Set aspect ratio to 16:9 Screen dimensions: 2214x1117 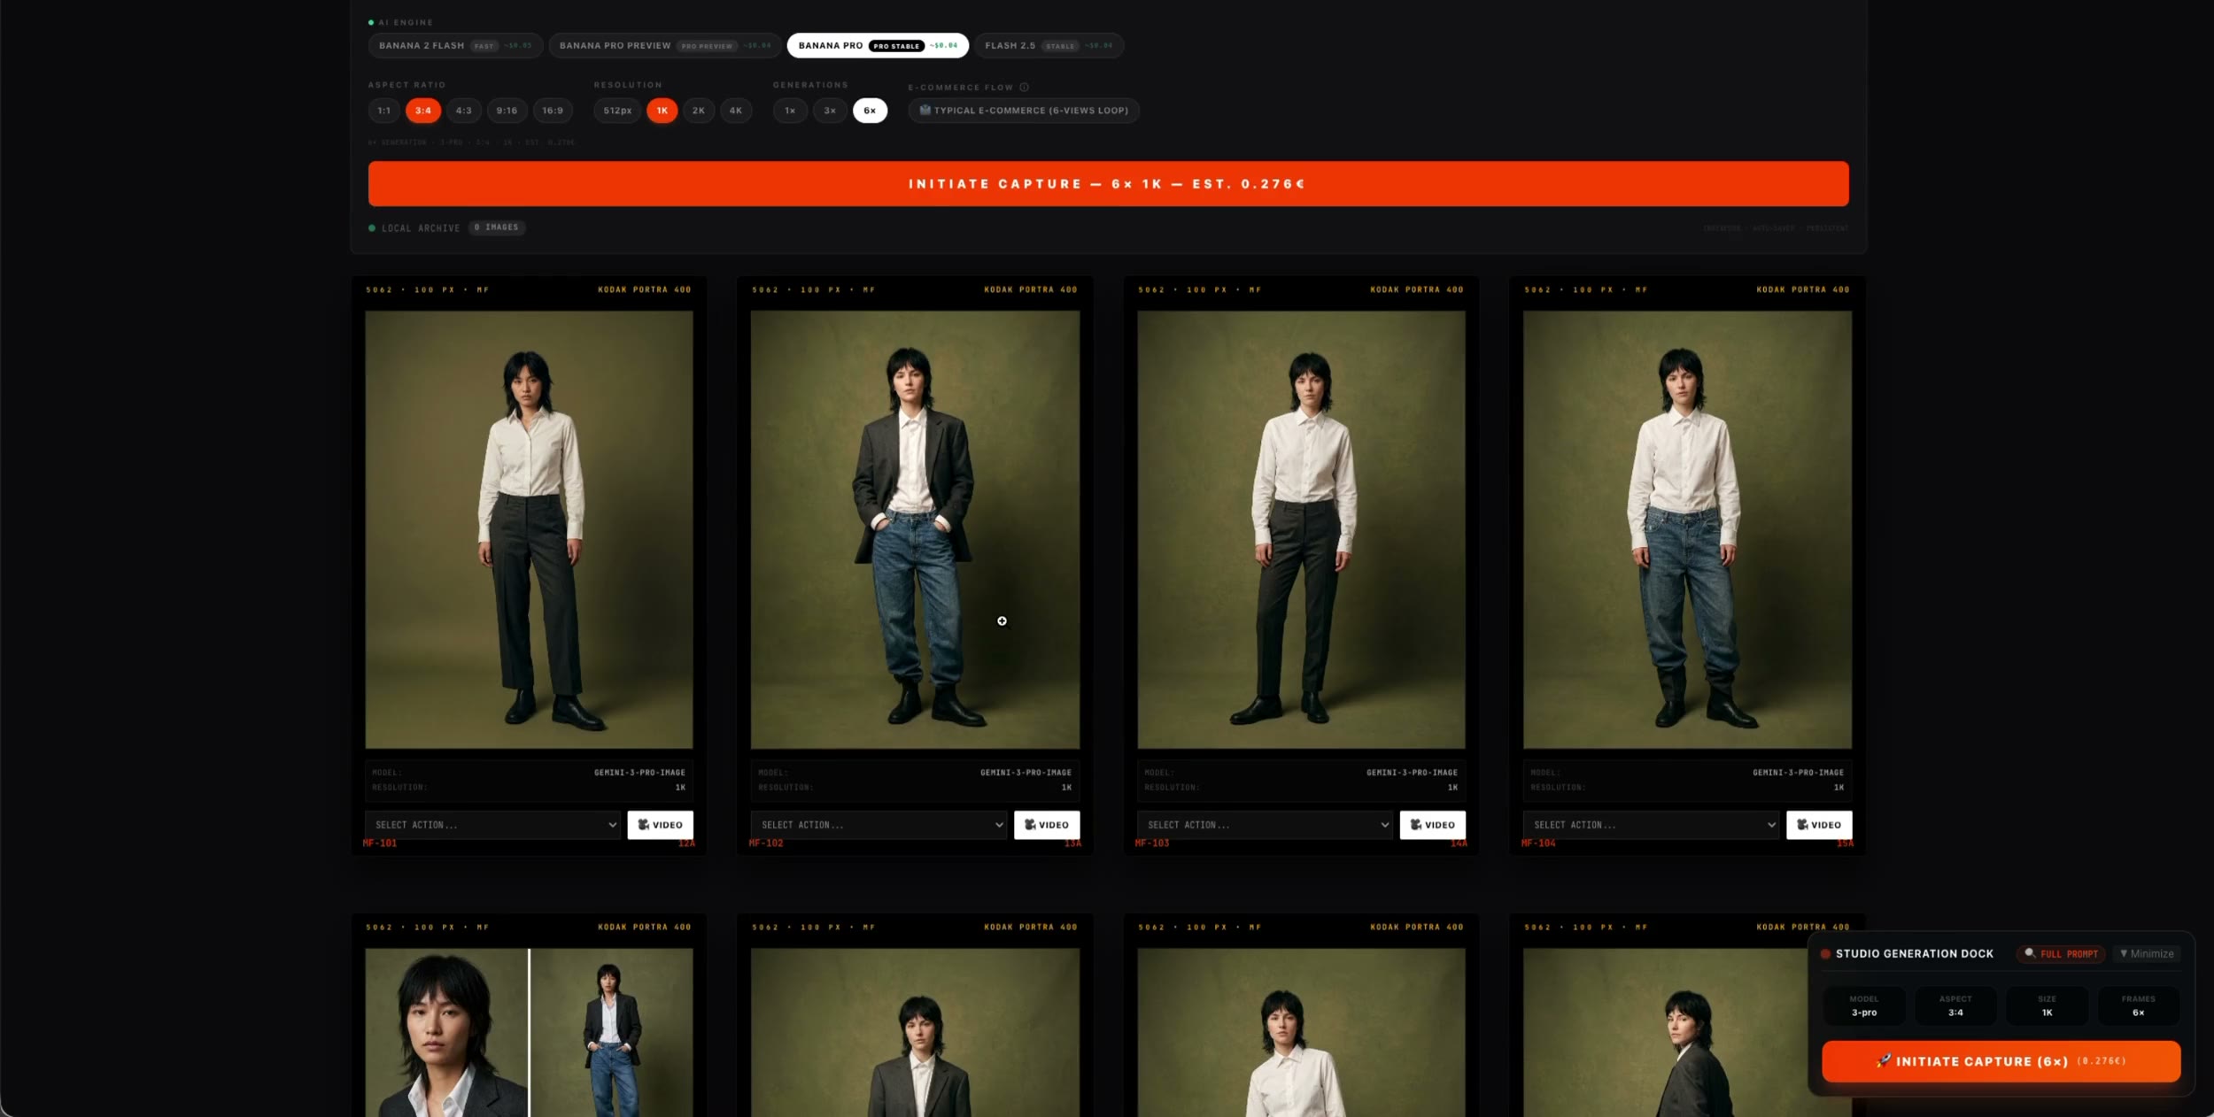point(553,111)
